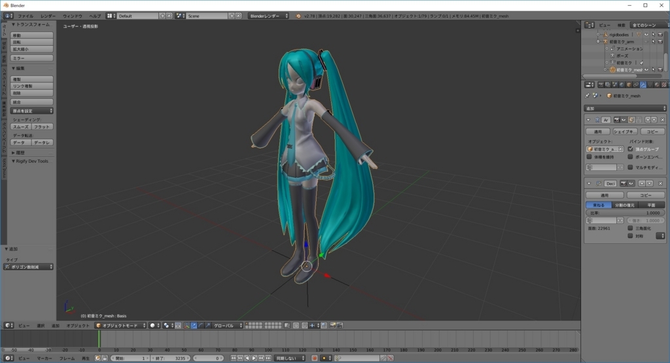Screen dimensions: 670x363
Task: Open the 原点を設定 dropdown
Action: (31, 111)
